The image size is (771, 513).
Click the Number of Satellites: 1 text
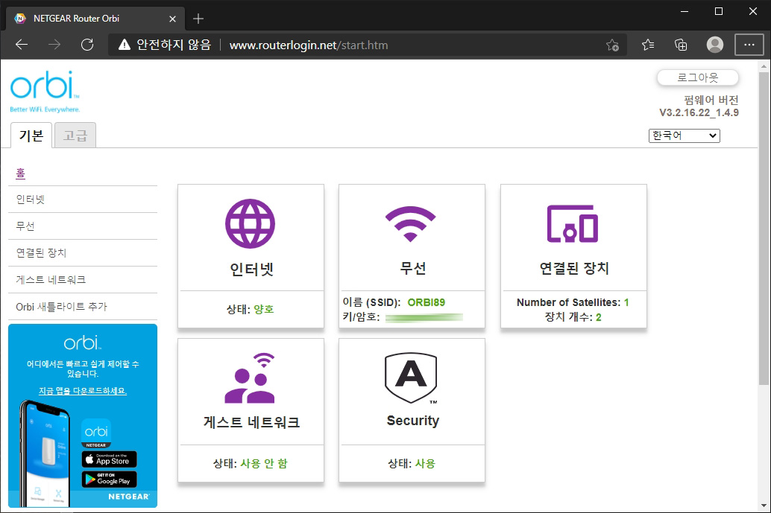573,302
